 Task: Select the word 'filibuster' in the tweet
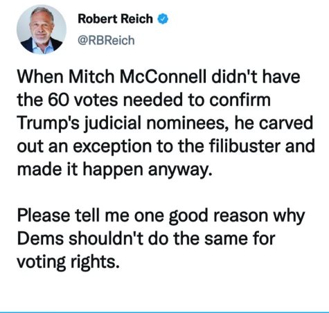(x=245, y=146)
